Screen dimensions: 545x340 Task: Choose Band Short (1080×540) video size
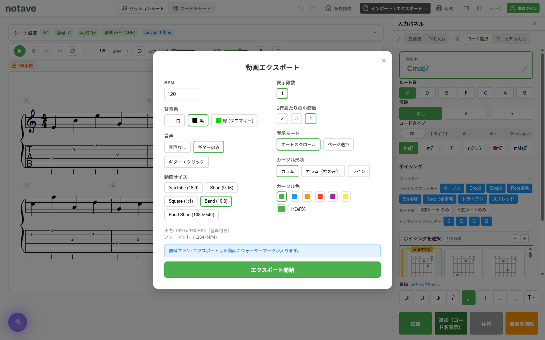tap(191, 215)
